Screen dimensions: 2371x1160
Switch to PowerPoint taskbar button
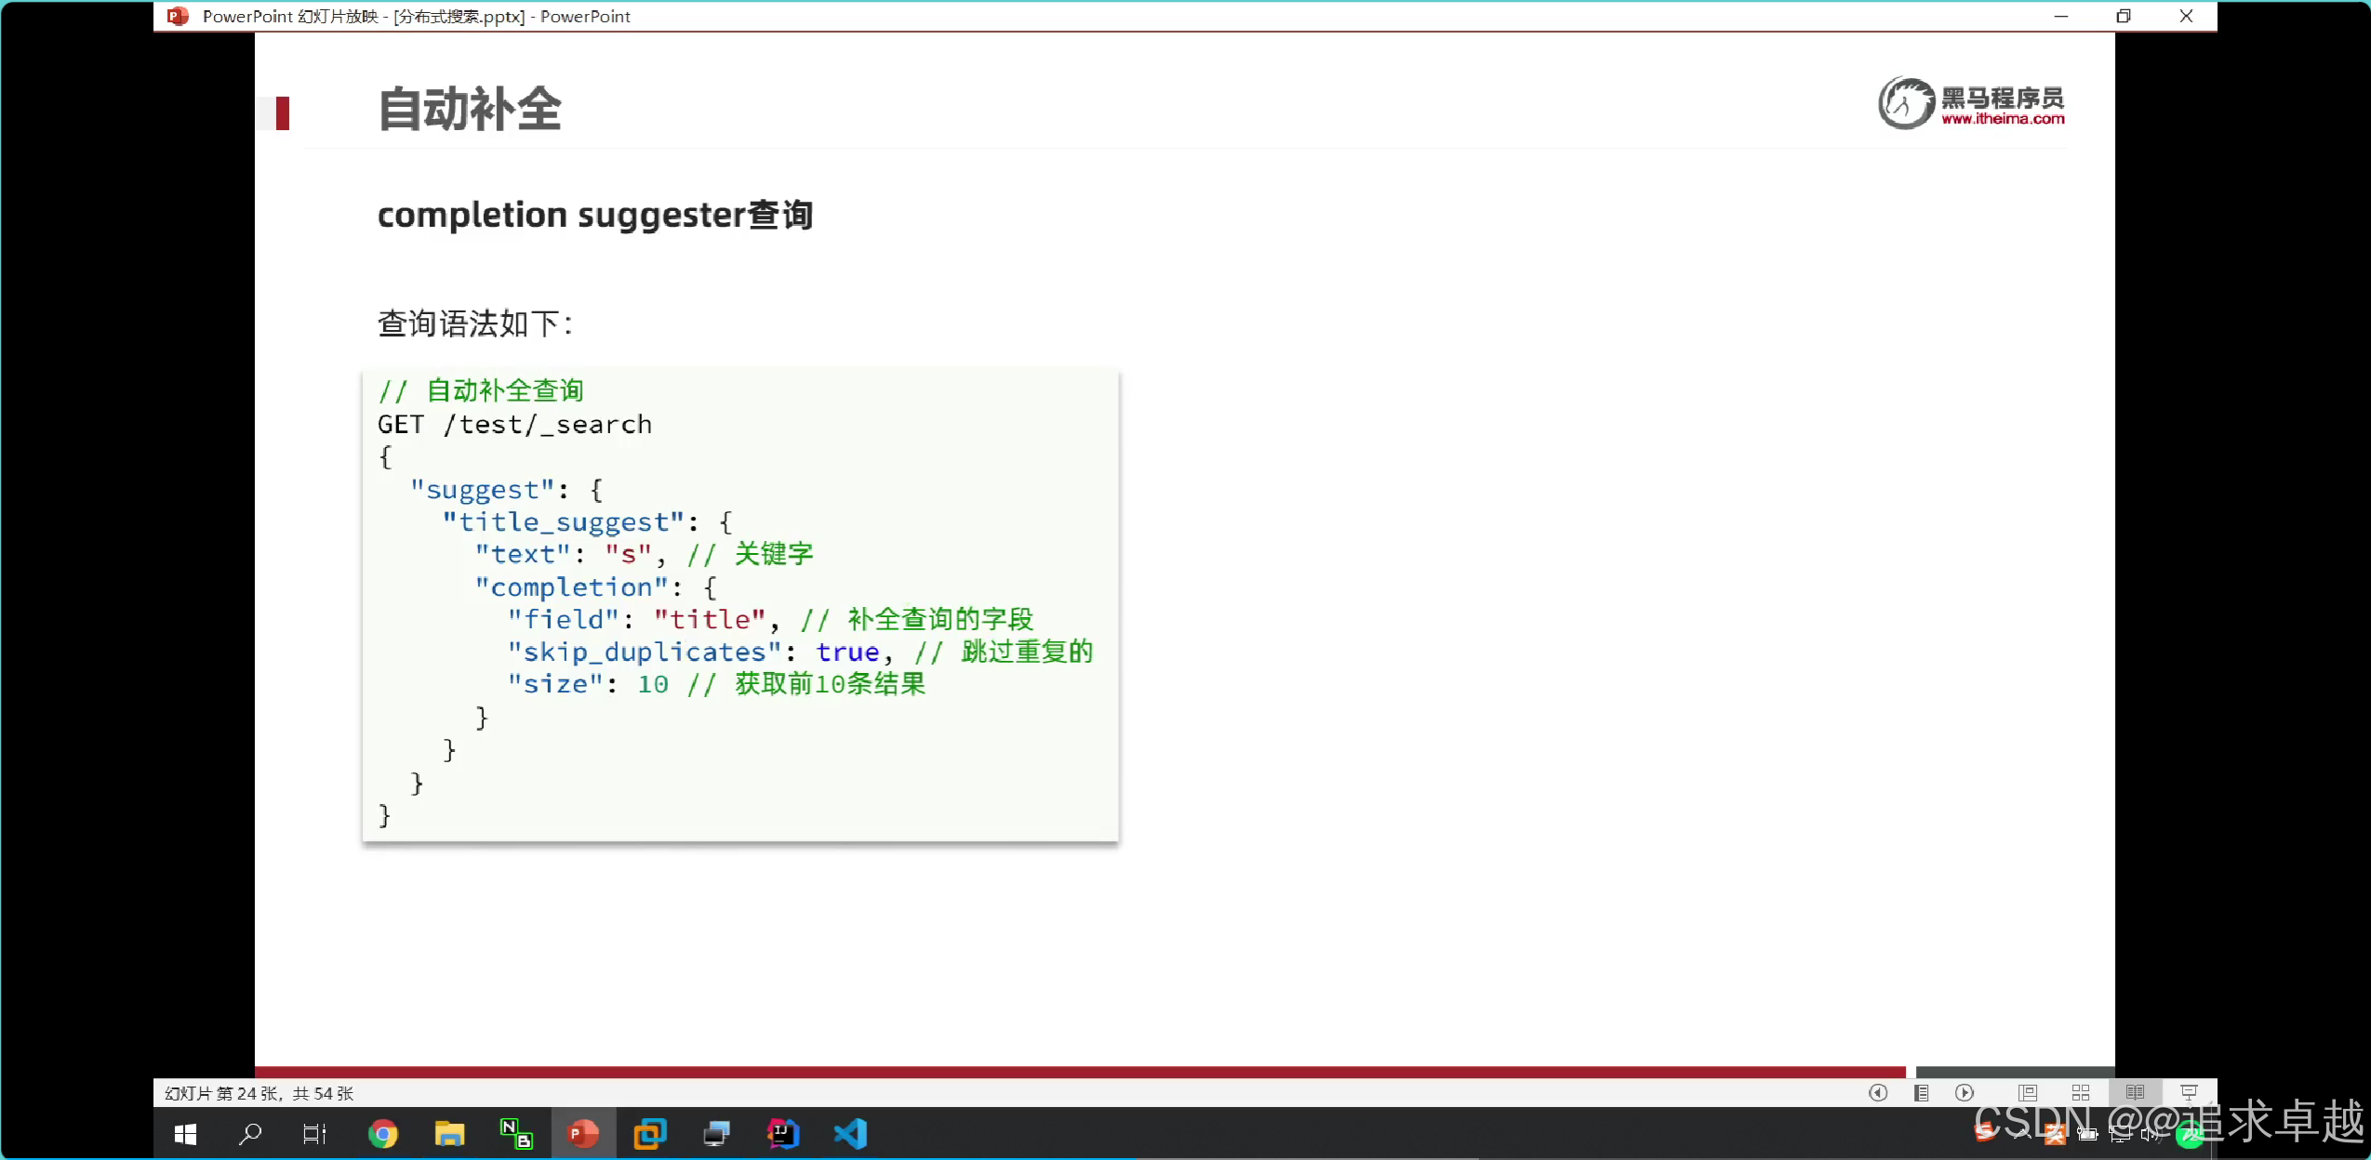583,1134
